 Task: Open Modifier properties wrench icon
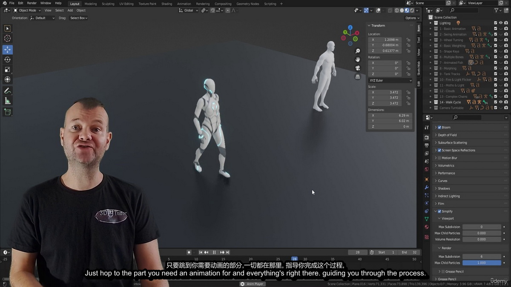coord(427,188)
